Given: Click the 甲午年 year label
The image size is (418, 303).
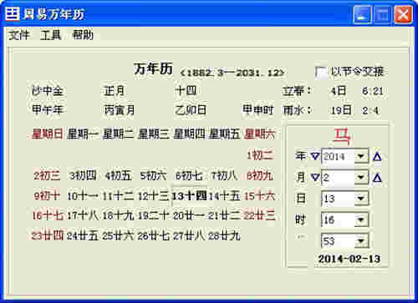Looking at the screenshot, I should (x=48, y=110).
